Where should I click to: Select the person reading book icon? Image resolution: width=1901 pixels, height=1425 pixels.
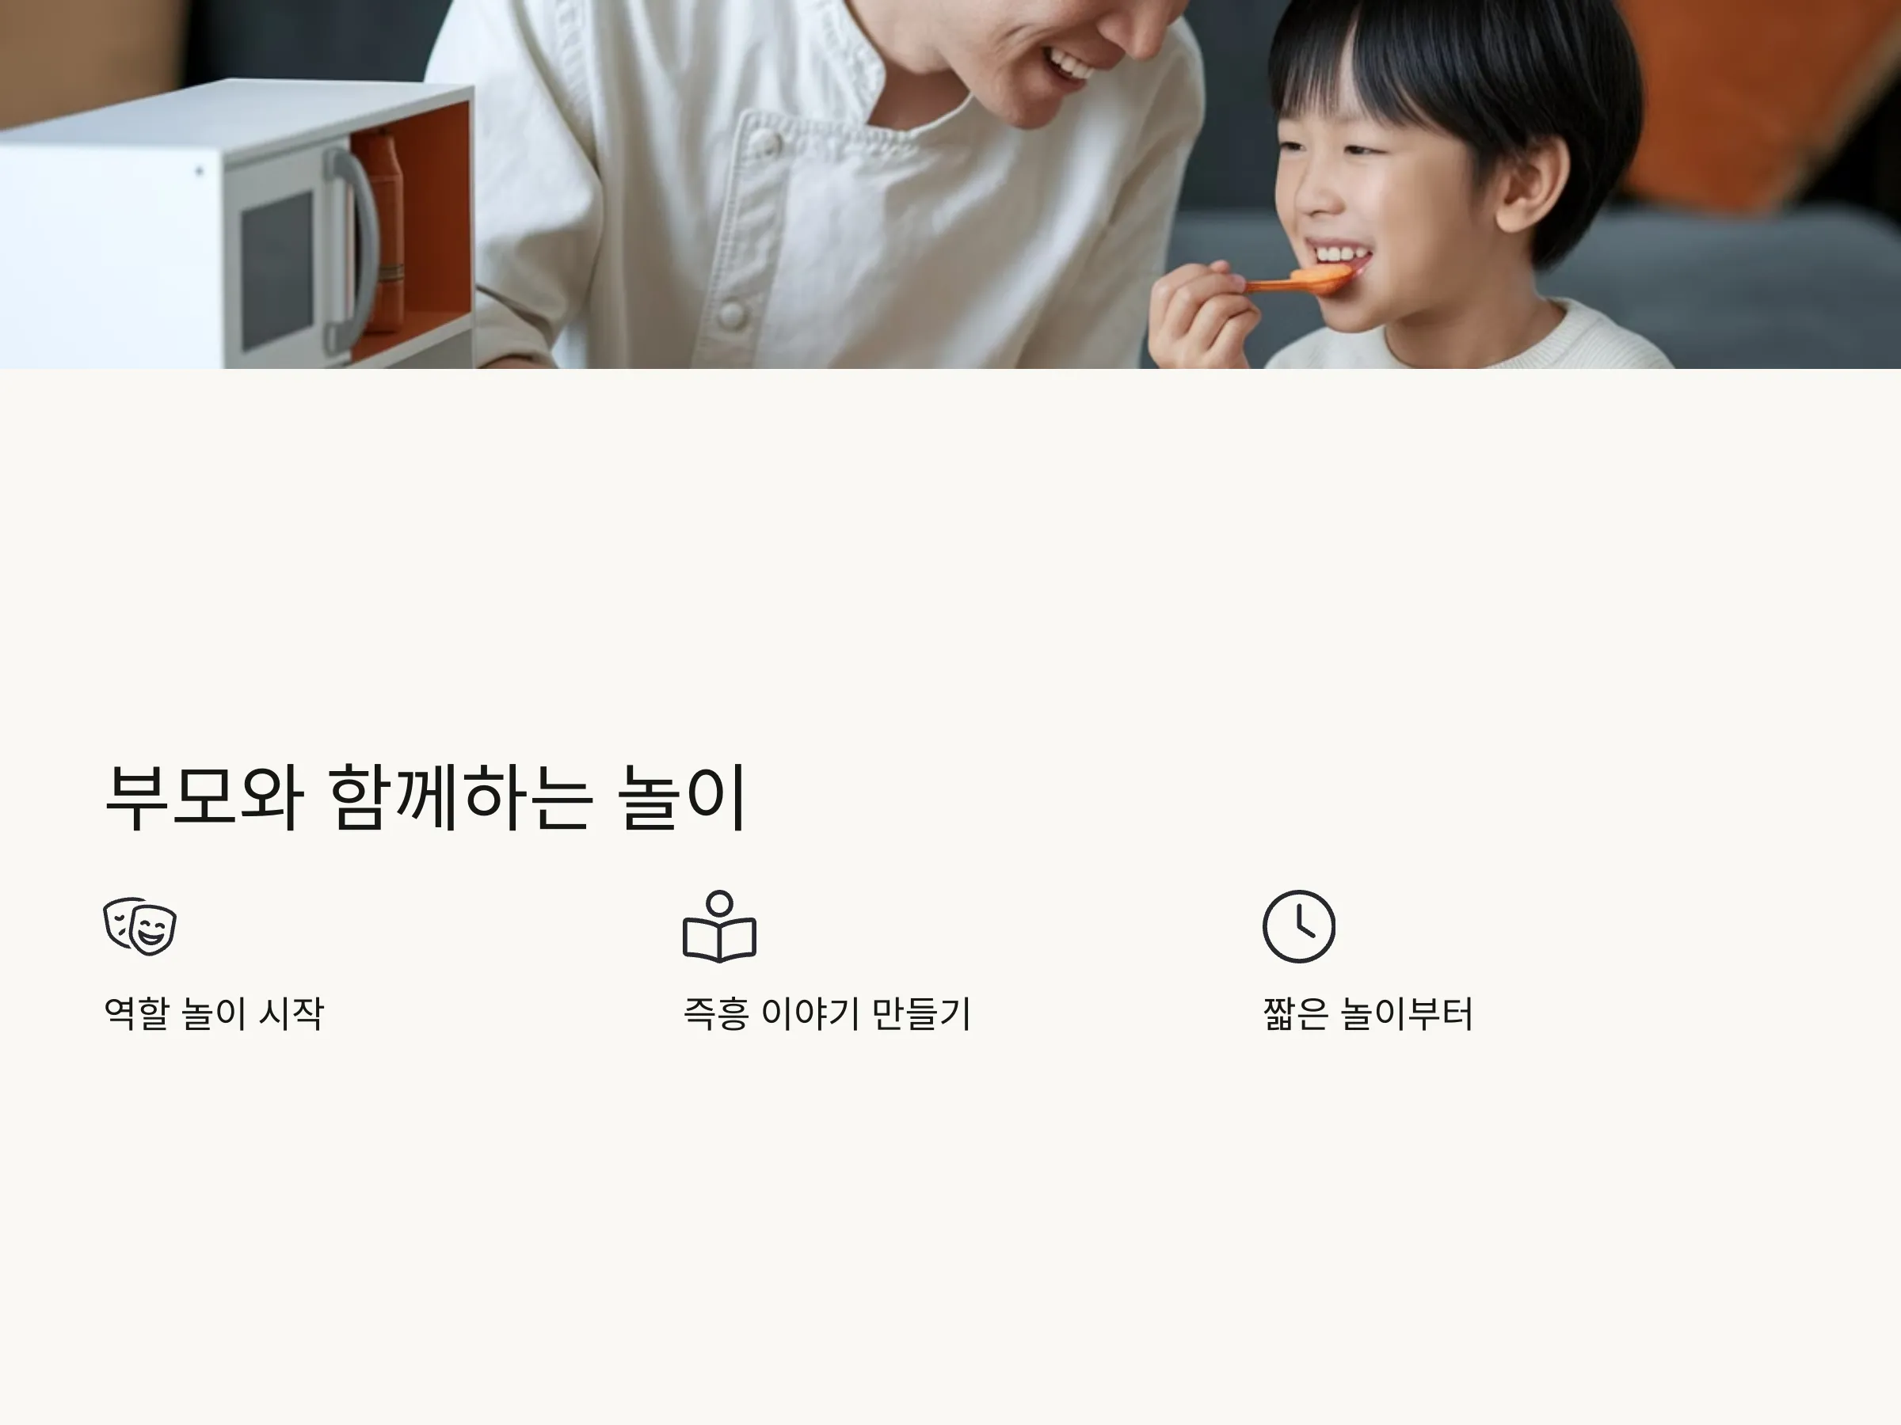(x=719, y=926)
